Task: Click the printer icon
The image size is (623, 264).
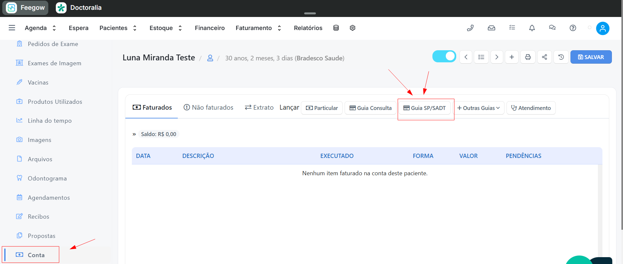Action: point(528,57)
